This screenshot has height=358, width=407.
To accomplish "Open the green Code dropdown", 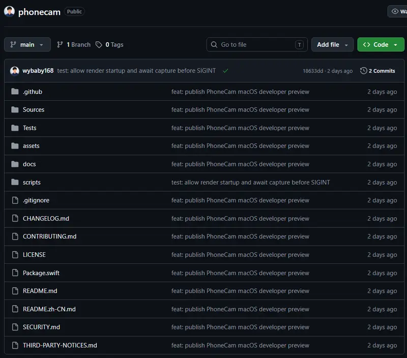I will coord(381,45).
